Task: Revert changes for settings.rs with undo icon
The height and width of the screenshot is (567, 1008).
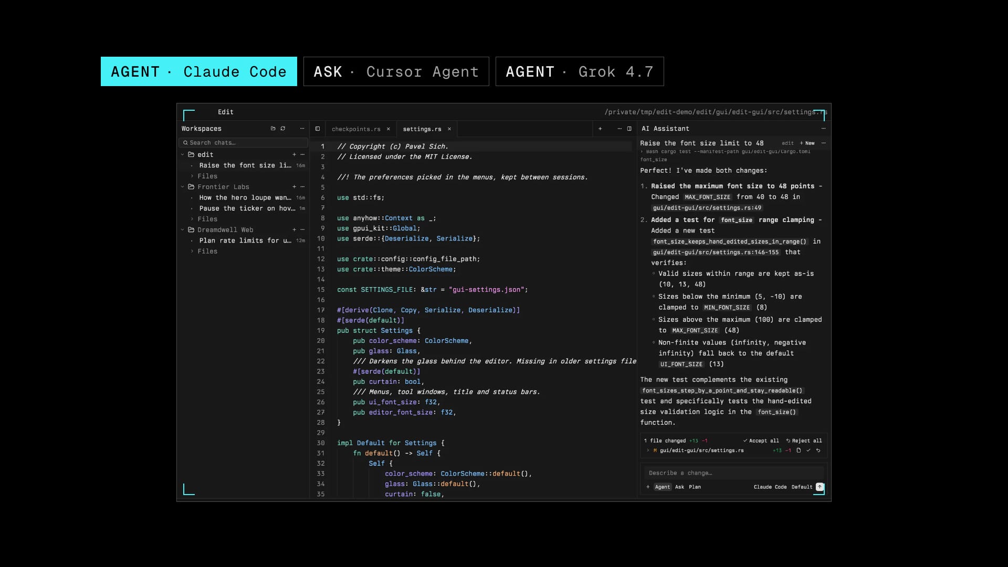Action: tap(818, 450)
